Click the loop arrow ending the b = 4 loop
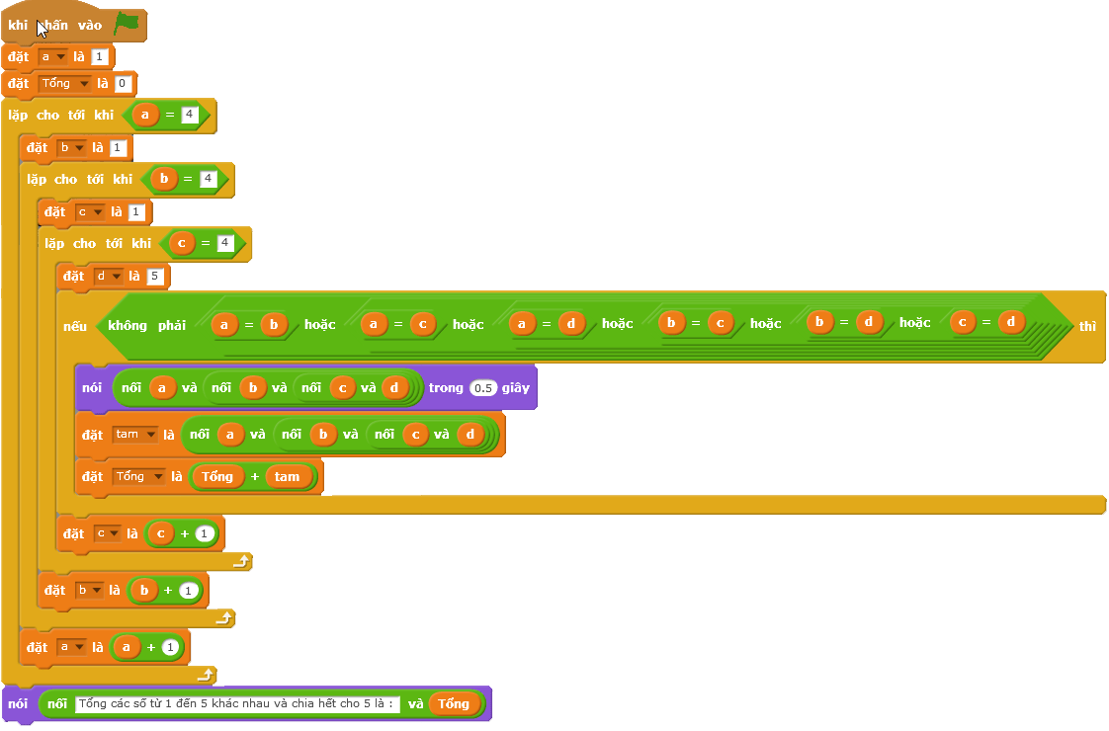The height and width of the screenshot is (731, 1109). (x=223, y=618)
